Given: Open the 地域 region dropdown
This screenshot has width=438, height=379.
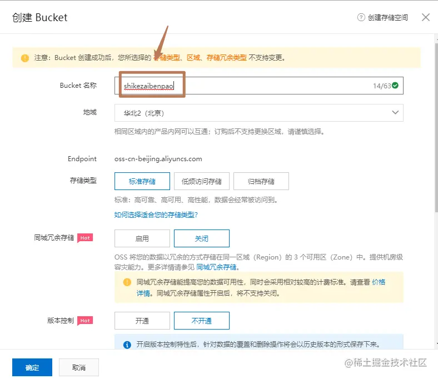Looking at the screenshot, I should [x=258, y=113].
